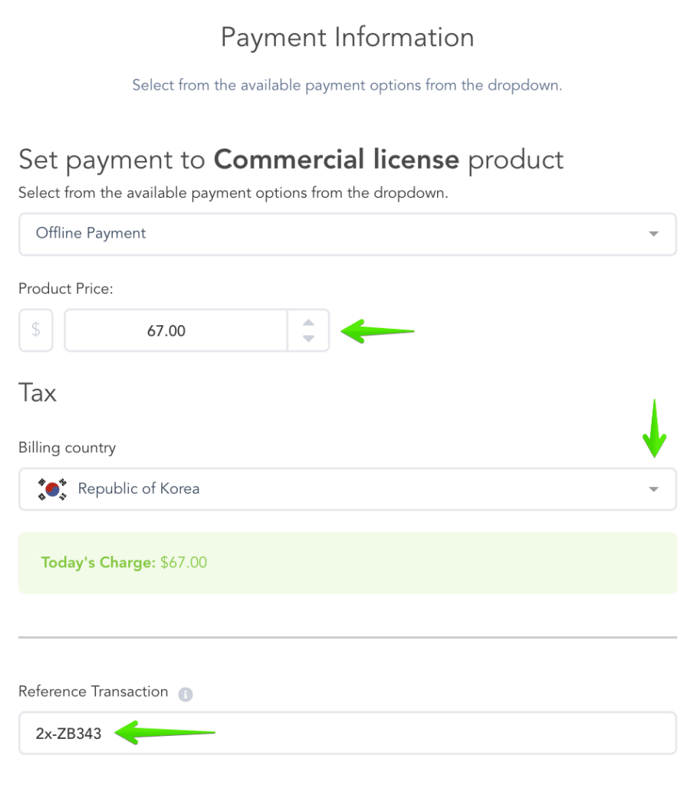Image resolution: width=697 pixels, height=785 pixels.
Task: Click the Tax section heading
Action: click(38, 393)
